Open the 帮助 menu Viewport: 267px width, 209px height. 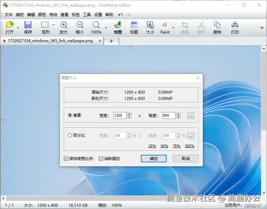[x=109, y=15]
